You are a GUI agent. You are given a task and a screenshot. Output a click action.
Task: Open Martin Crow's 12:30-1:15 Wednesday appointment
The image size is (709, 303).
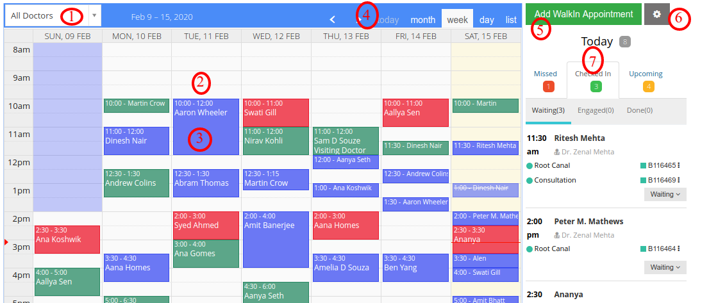pos(276,179)
